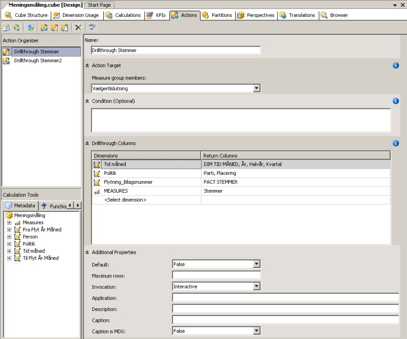
Task: Click the Person dimension icon in metadata tree
Action: click(x=17, y=236)
